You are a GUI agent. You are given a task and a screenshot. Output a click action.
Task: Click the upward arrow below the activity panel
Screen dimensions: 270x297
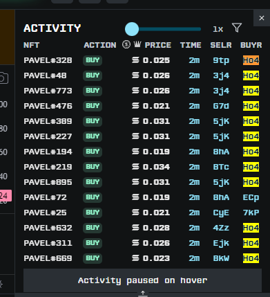click(143, 293)
